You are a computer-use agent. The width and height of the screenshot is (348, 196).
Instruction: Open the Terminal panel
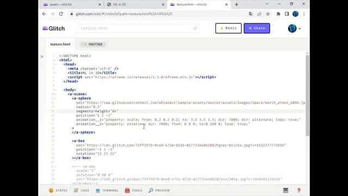pyautogui.click(x=107, y=191)
